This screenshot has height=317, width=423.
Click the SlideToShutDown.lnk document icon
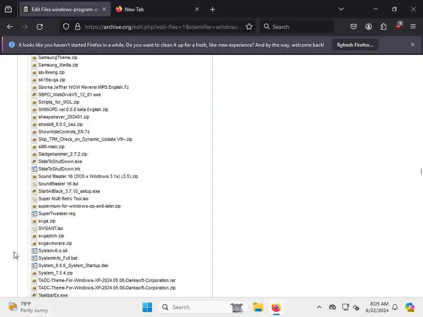(x=34, y=169)
